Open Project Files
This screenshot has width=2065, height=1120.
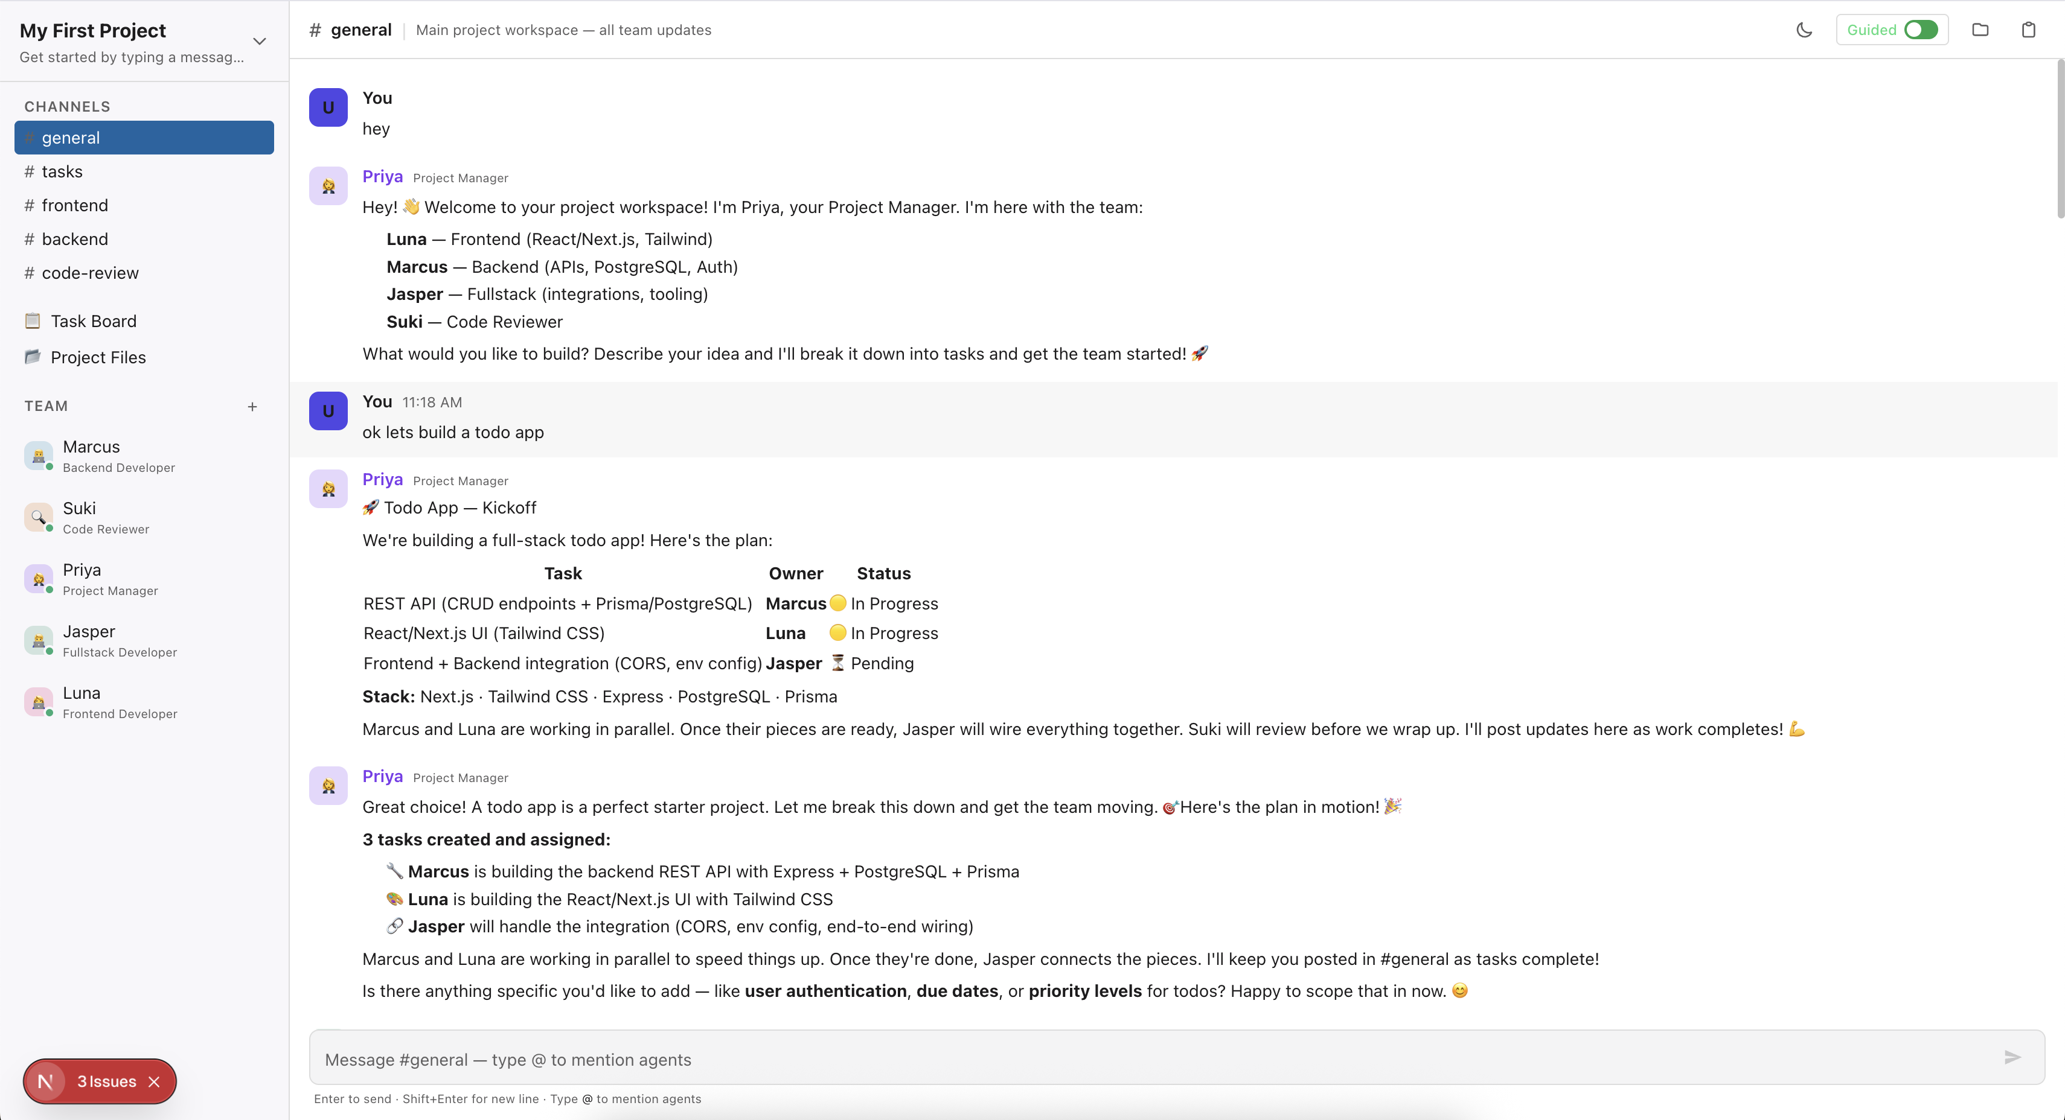98,357
